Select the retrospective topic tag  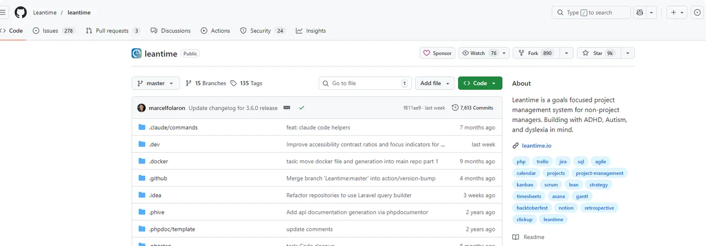[x=599, y=208]
